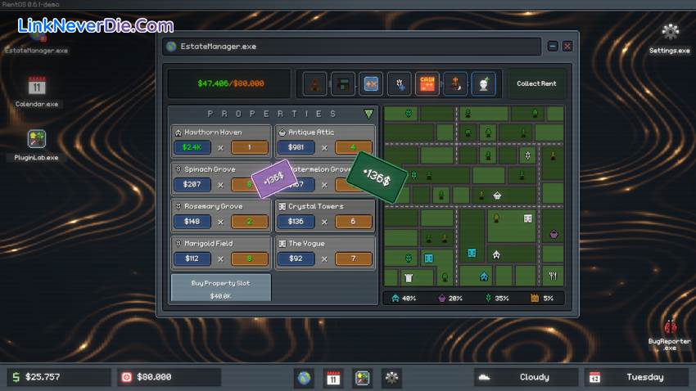Open BugReporter.exe ladybug icon

[671, 329]
